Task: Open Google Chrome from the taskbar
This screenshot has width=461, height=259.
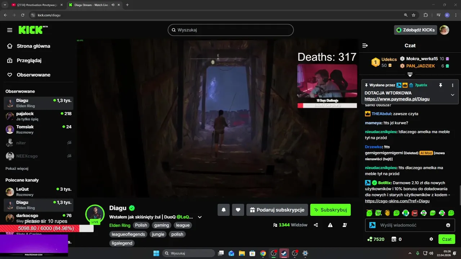Action: click(263, 253)
